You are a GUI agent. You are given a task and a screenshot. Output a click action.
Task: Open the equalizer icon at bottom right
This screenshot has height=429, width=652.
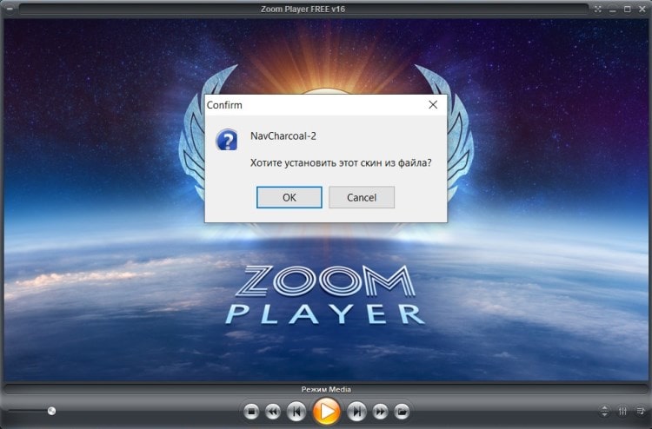coord(622,411)
